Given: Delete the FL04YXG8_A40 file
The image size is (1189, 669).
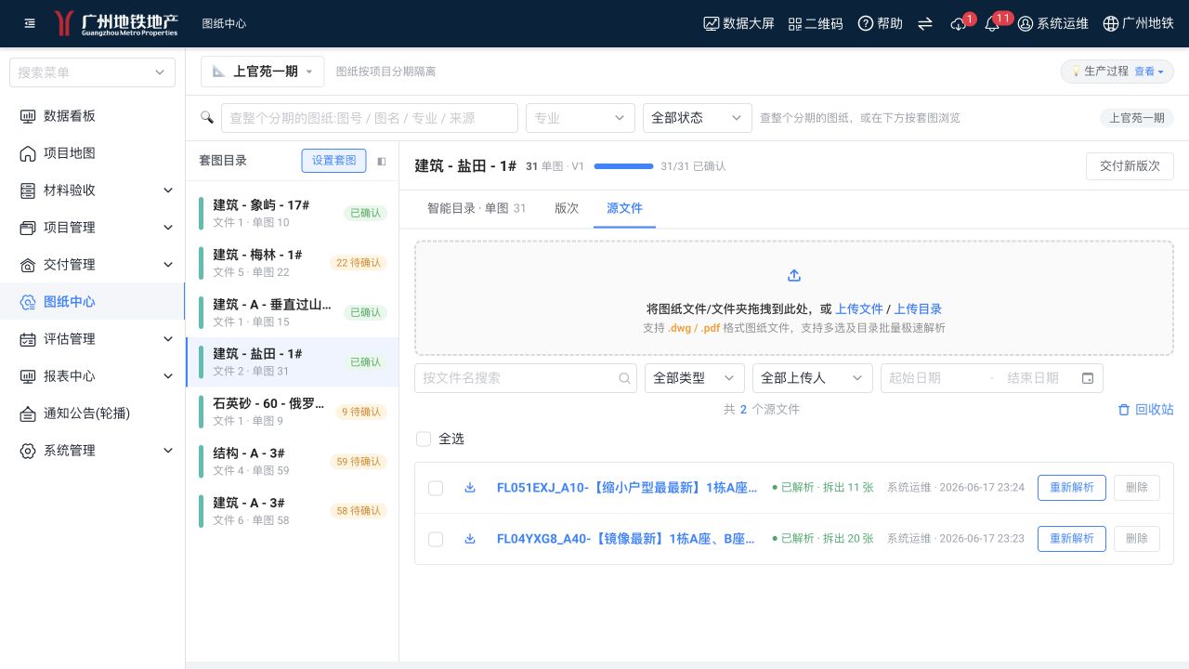Looking at the screenshot, I should (x=1137, y=539).
